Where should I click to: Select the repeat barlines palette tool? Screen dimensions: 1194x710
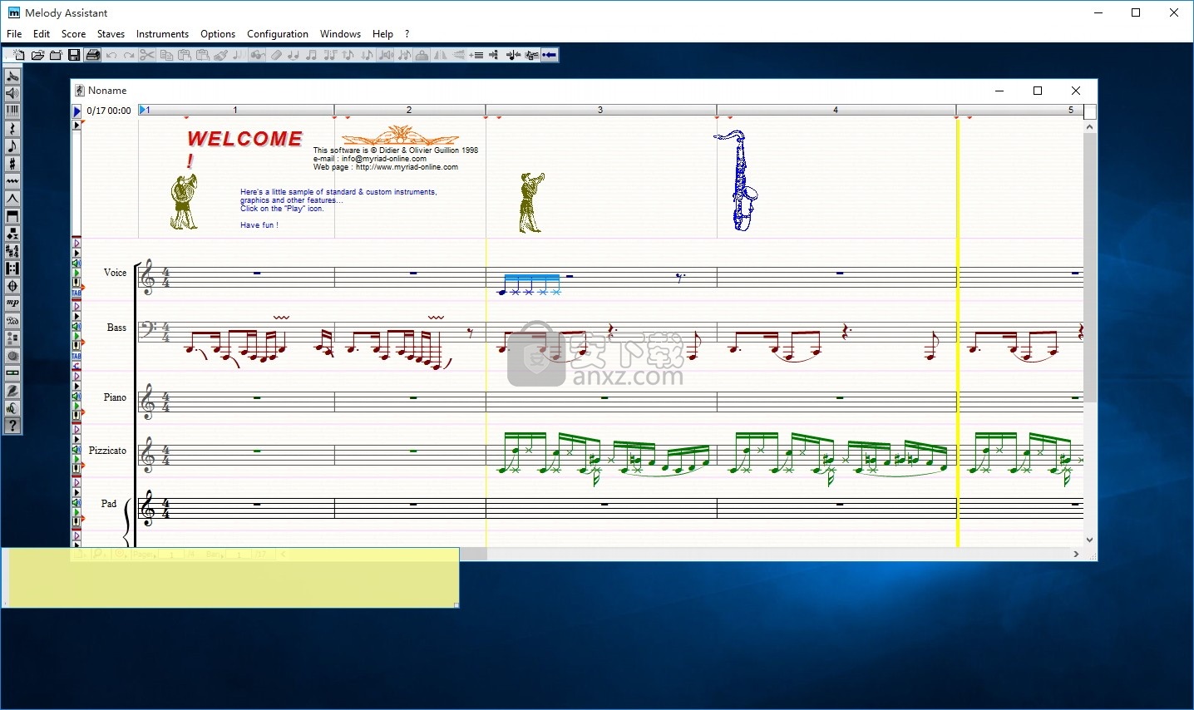[12, 268]
